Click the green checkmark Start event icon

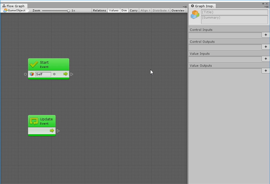(x=34, y=64)
